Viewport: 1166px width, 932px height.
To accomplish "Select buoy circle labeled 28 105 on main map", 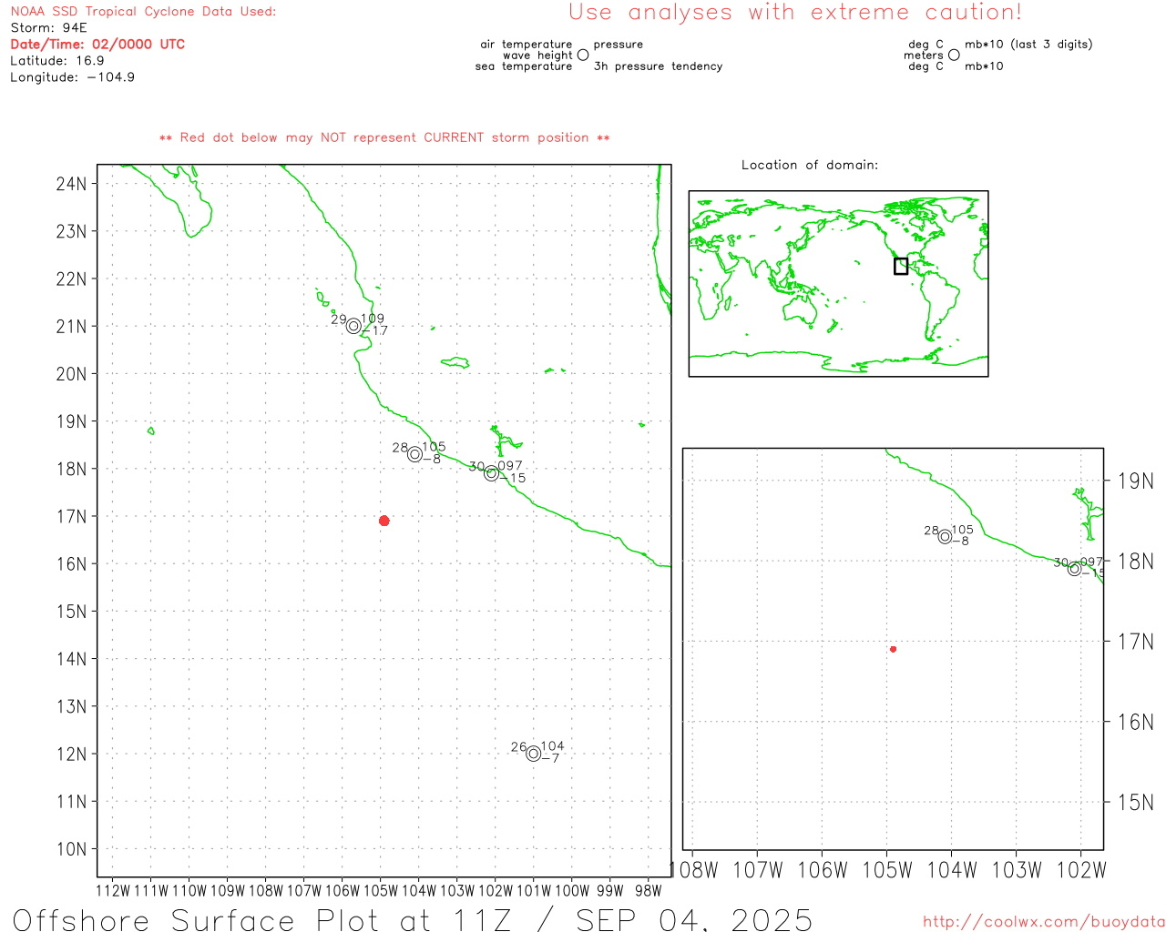I will 415,454.
